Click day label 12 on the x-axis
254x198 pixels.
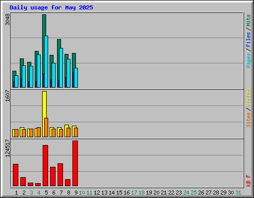tap(97, 193)
